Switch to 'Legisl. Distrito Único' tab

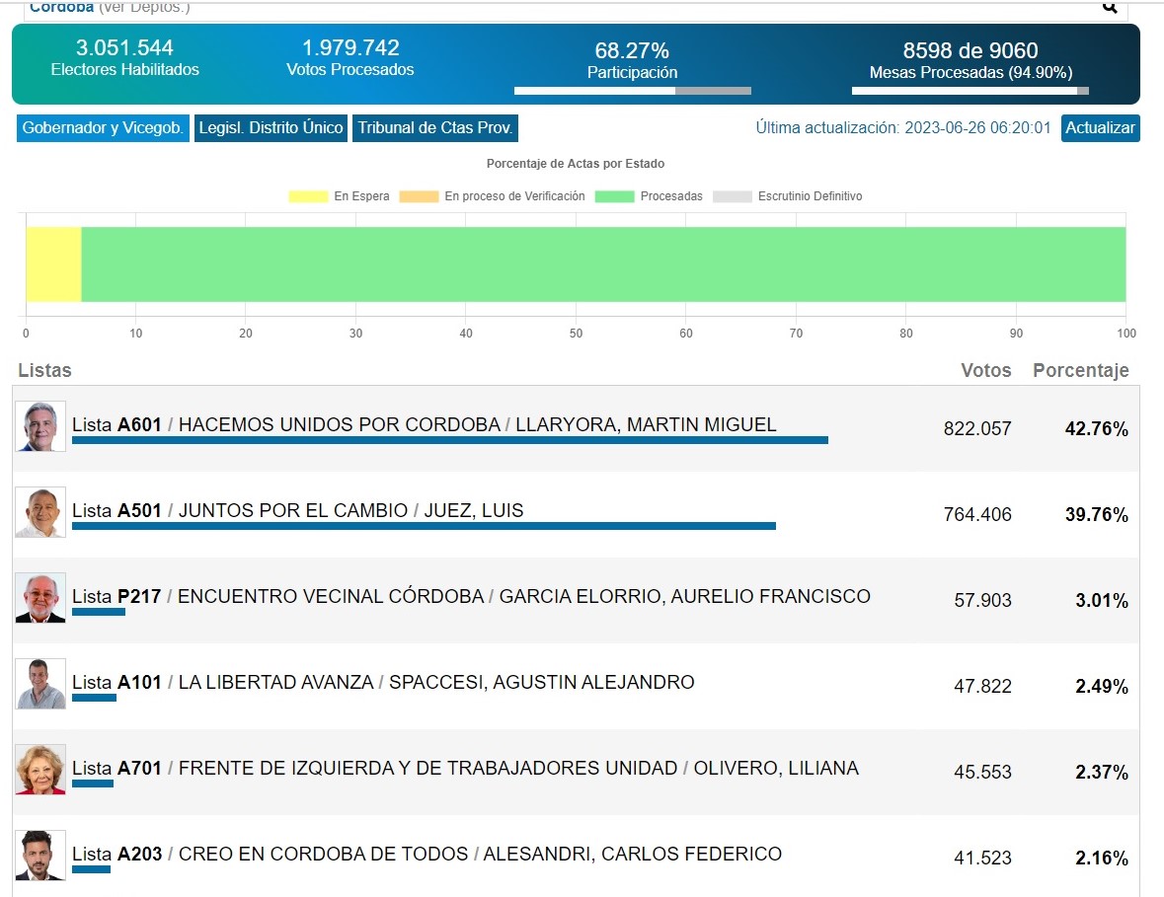(x=271, y=128)
